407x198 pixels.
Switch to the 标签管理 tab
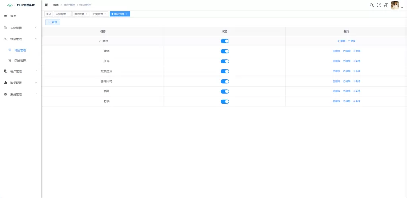tap(79, 14)
